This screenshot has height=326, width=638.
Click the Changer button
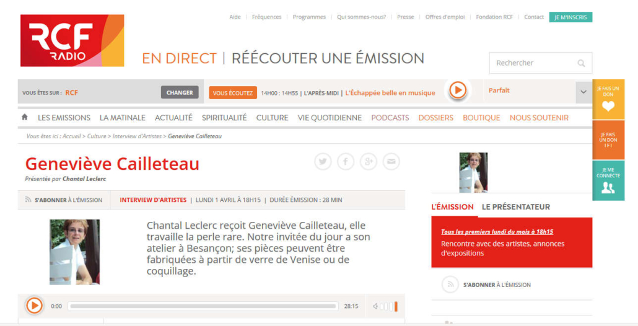(x=180, y=92)
